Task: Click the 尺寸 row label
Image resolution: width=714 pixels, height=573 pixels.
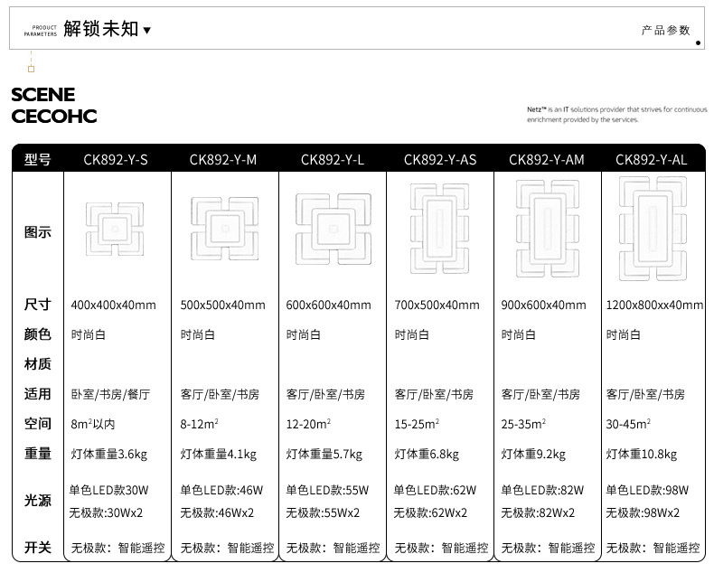Action: [38, 305]
